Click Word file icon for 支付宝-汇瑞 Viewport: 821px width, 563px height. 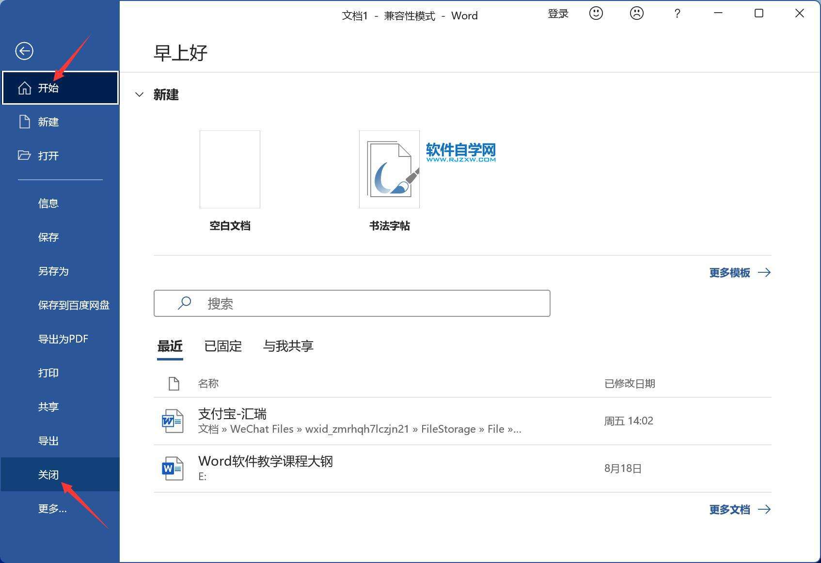(173, 421)
